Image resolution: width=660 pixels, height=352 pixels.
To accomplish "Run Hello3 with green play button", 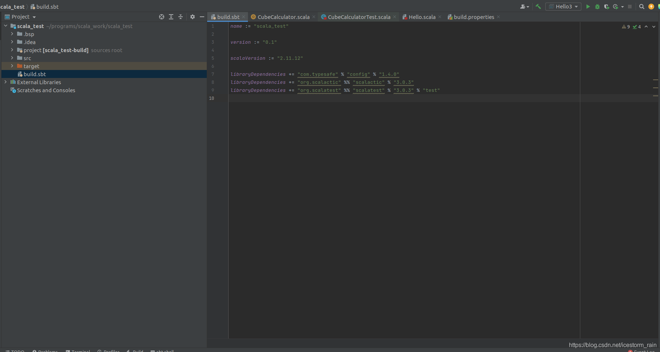I will pyautogui.click(x=588, y=7).
